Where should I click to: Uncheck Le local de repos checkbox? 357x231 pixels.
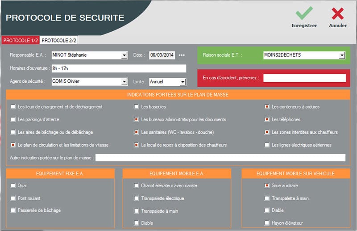pos(137,145)
